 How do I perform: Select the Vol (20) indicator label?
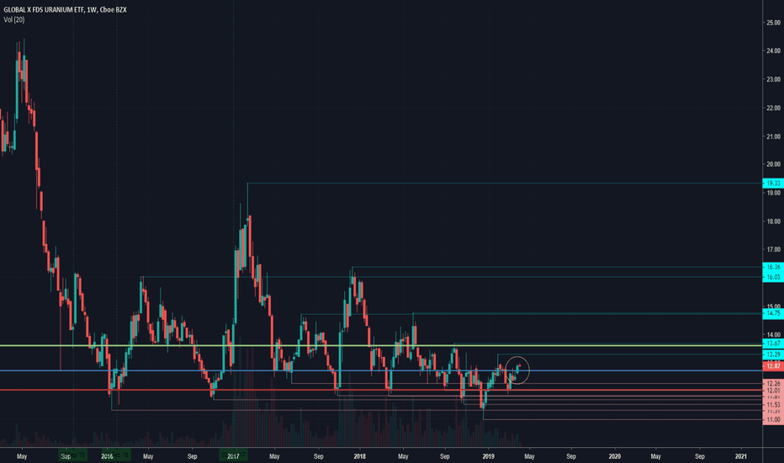pyautogui.click(x=14, y=19)
